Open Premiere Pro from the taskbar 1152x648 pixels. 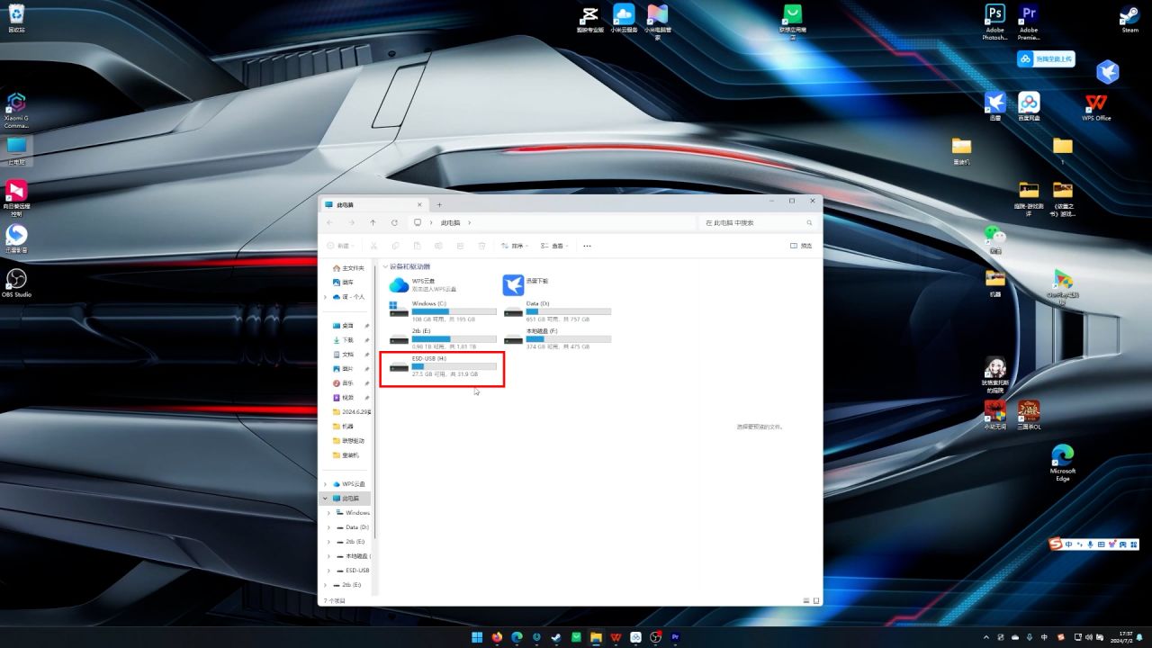pyautogui.click(x=675, y=637)
